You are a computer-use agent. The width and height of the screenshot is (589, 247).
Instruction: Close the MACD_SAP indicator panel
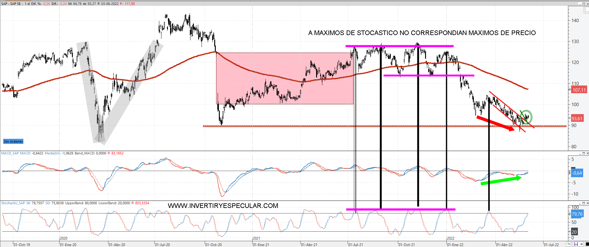tap(587, 153)
